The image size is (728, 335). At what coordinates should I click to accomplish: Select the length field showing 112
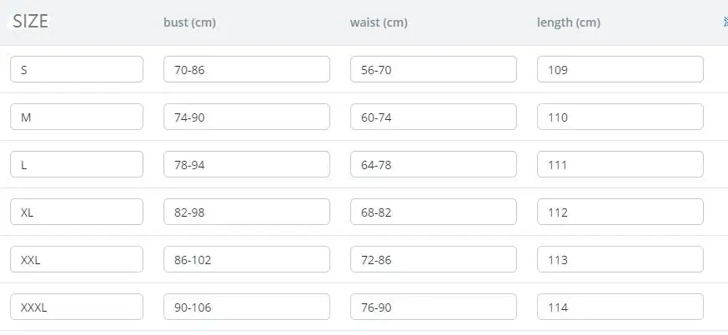pos(620,212)
